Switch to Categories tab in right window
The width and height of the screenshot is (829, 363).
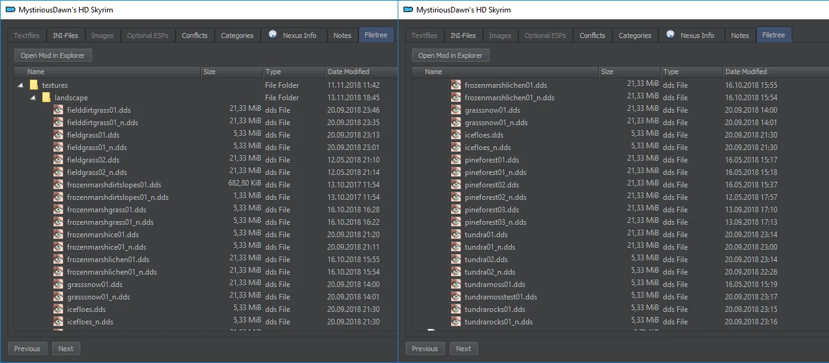pyautogui.click(x=635, y=35)
